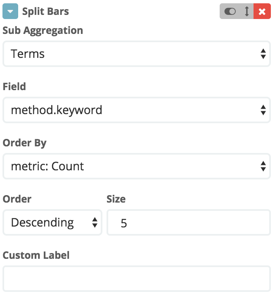Click the Order By label
The image size is (275, 296).
point(24,143)
